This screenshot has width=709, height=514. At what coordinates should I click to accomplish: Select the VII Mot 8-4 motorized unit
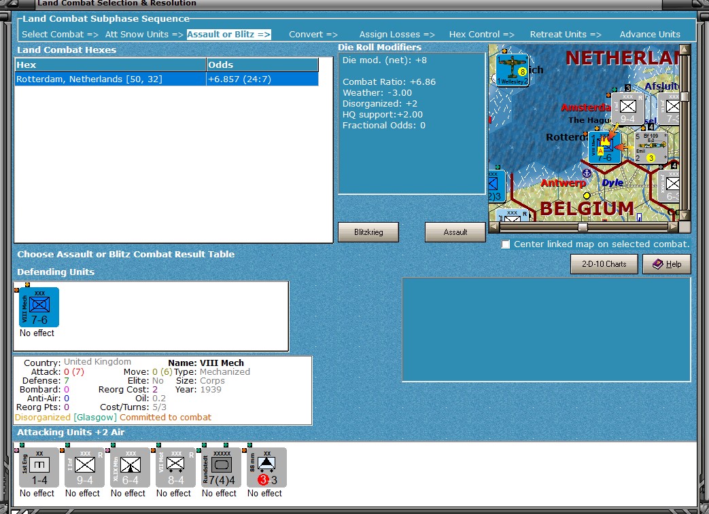point(175,467)
